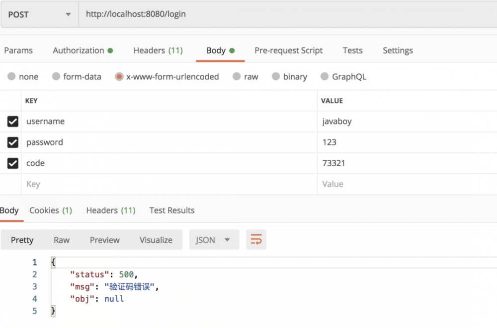Viewport: 497px width, 328px height.
Task: Switch the response view to Raw
Action: point(61,240)
